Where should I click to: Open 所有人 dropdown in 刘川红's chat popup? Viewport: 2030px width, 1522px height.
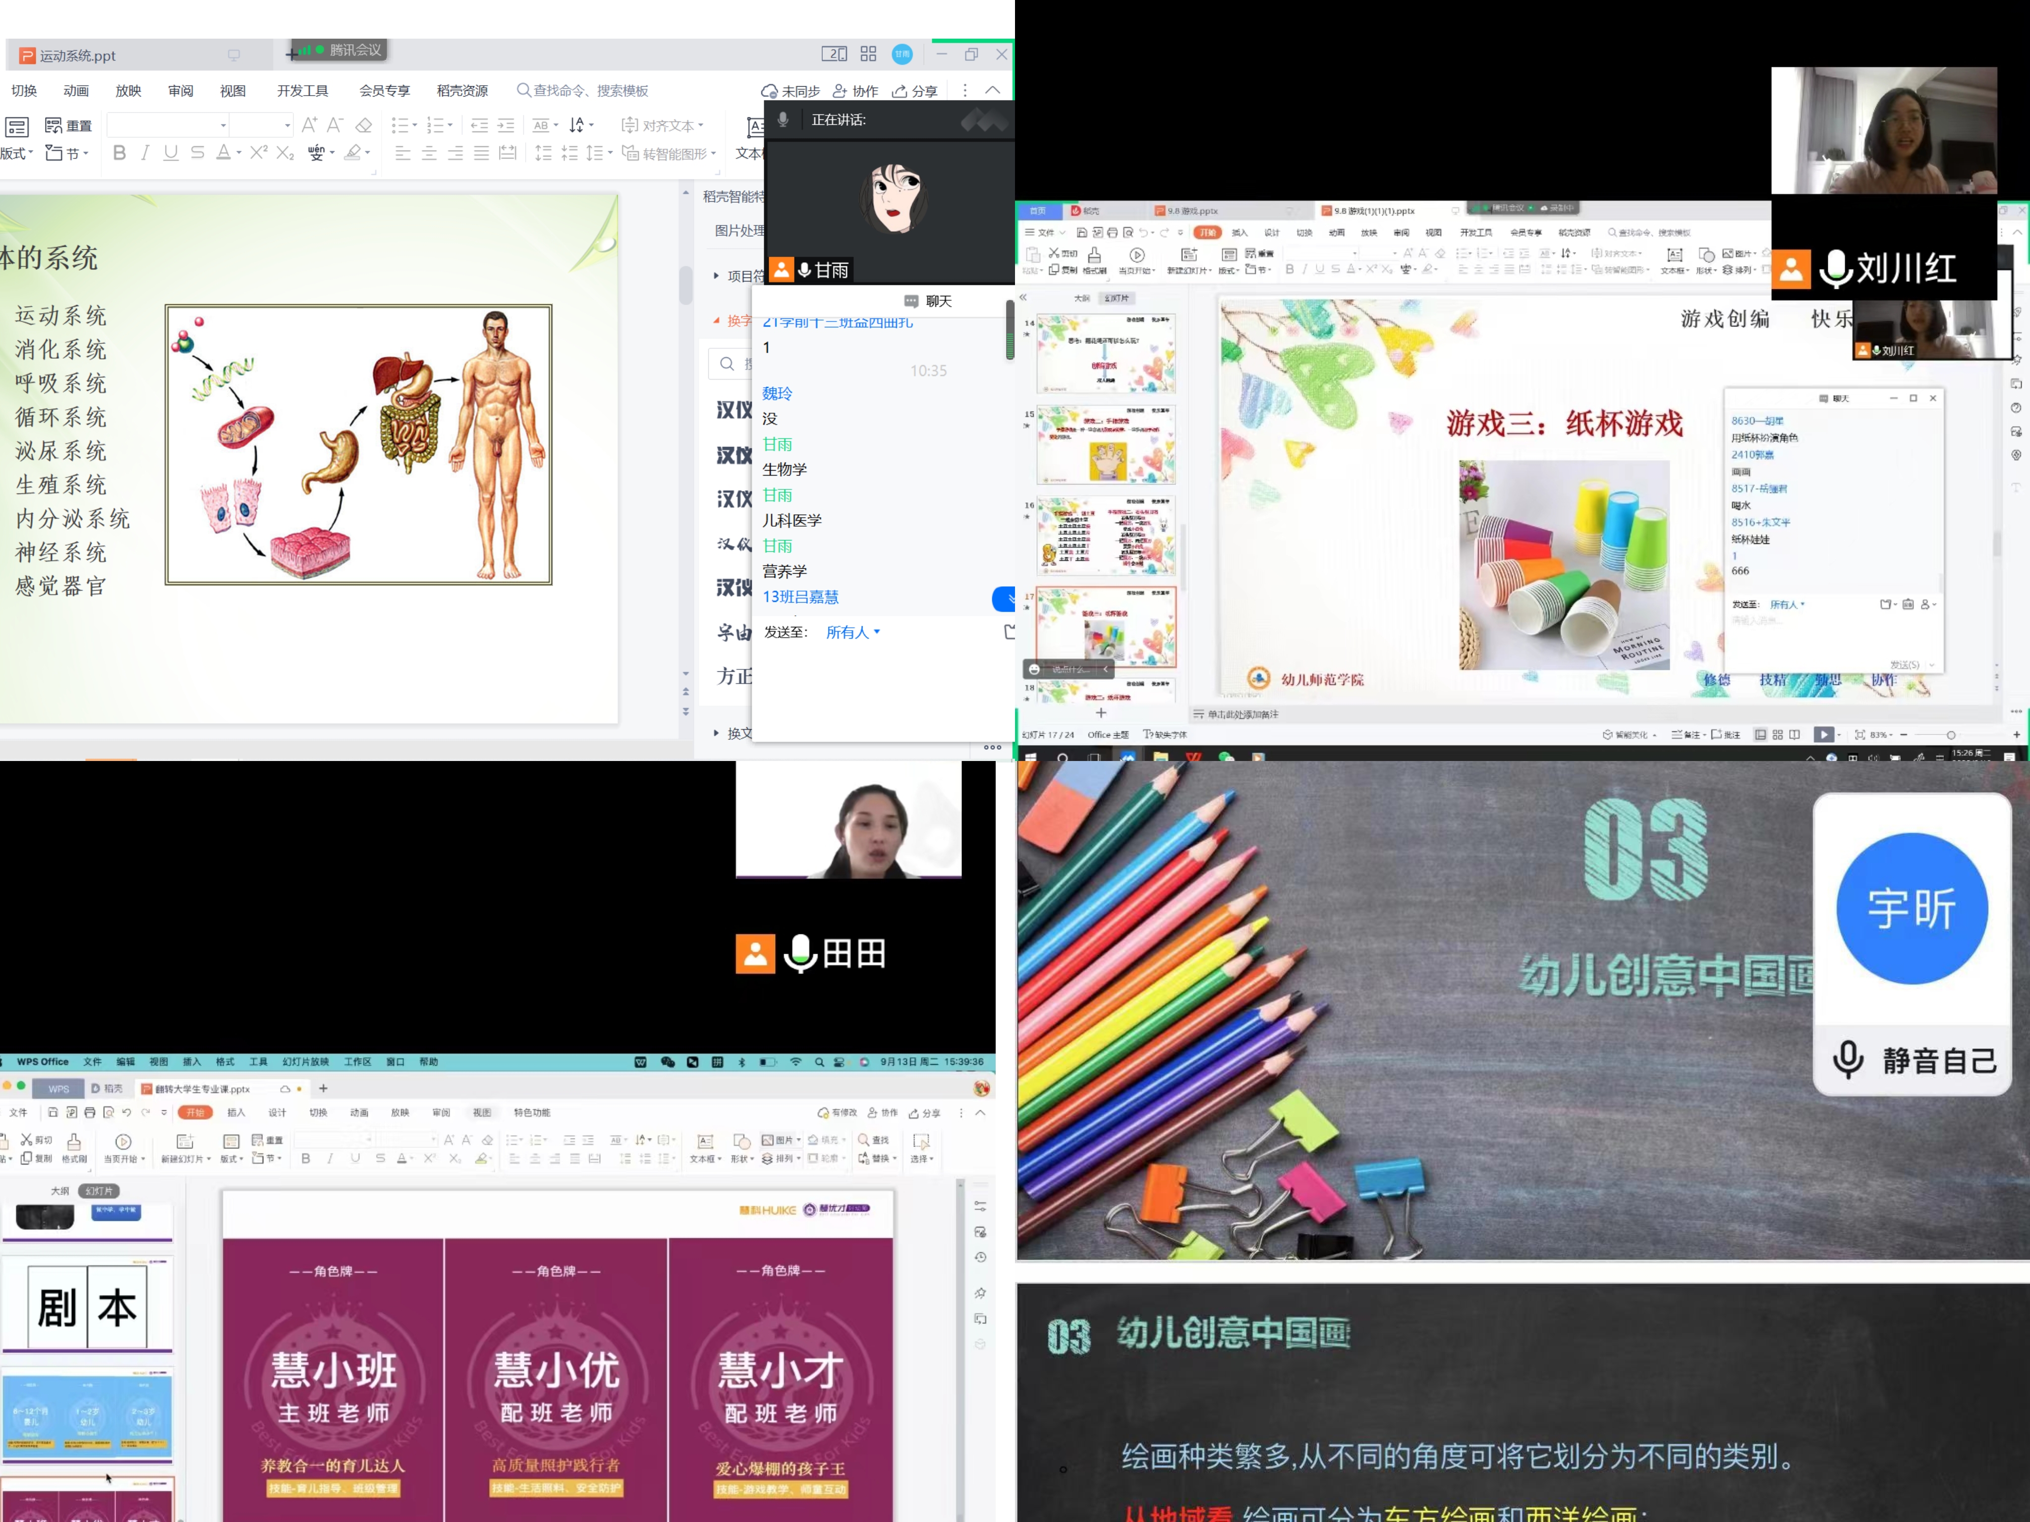point(1787,604)
